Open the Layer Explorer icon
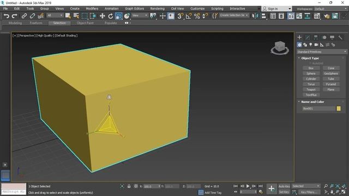349x196 pixels. coord(281,16)
